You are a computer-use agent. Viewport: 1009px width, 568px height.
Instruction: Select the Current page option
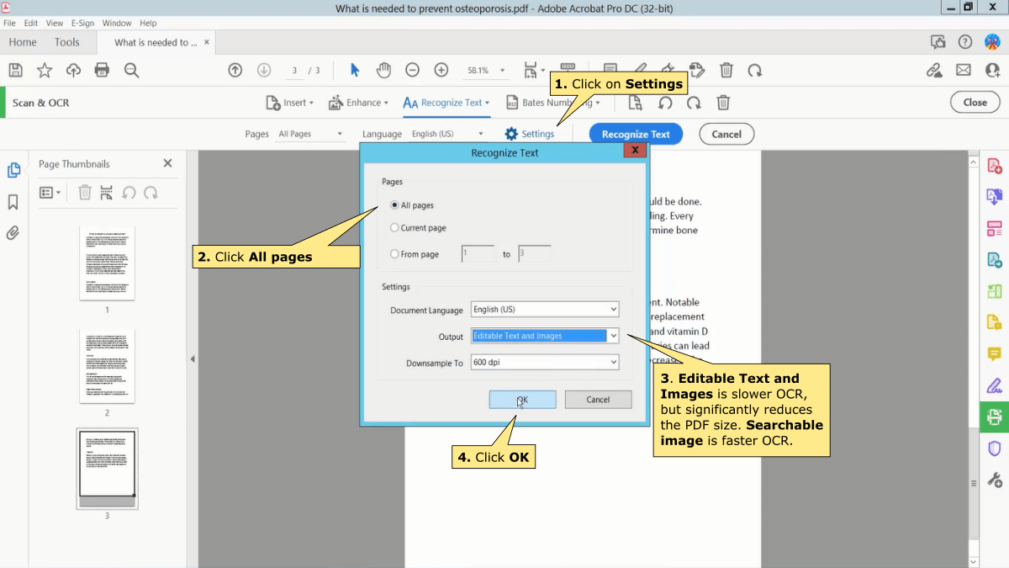point(394,227)
